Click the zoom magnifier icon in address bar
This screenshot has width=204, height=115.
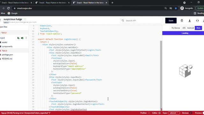click(x=166, y=8)
